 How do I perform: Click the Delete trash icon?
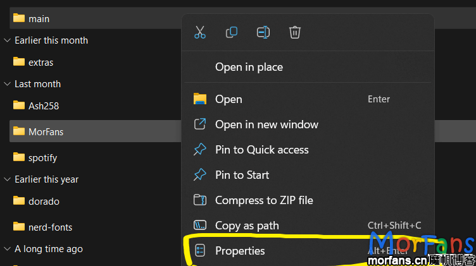click(x=295, y=32)
